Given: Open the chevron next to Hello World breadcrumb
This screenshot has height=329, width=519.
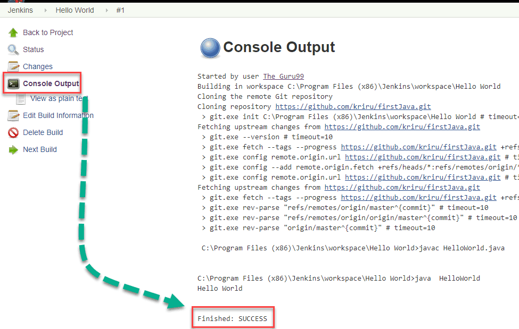Looking at the screenshot, I should (x=106, y=10).
